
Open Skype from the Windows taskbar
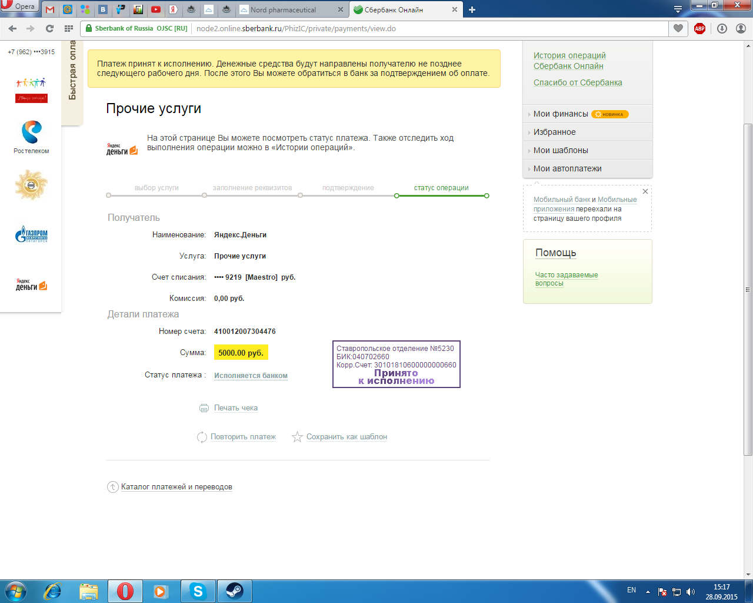(198, 591)
